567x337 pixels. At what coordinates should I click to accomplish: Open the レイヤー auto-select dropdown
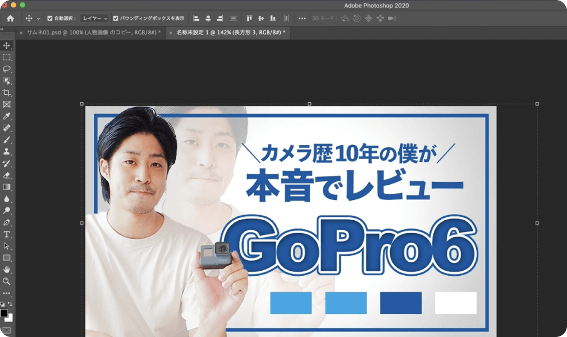(x=94, y=19)
